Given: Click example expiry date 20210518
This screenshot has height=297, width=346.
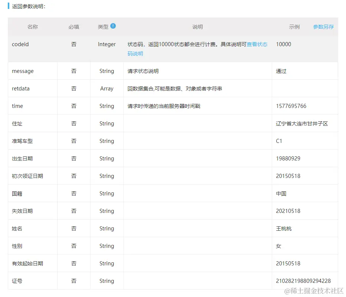Looking at the screenshot, I should [x=288, y=211].
